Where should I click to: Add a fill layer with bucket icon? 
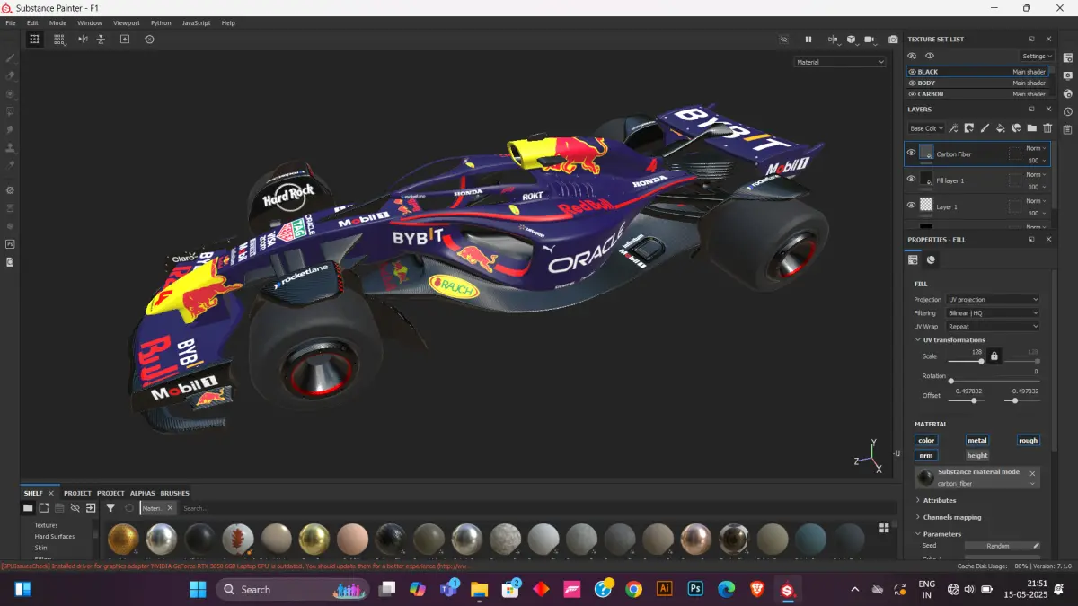coord(1000,128)
